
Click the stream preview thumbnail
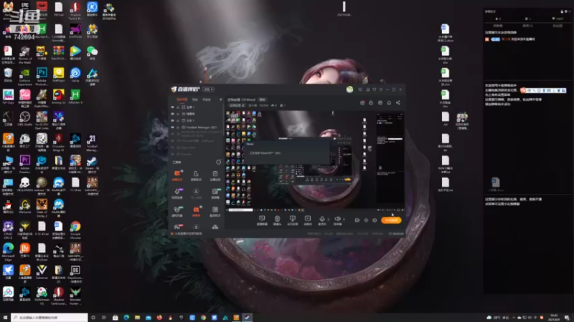click(315, 161)
